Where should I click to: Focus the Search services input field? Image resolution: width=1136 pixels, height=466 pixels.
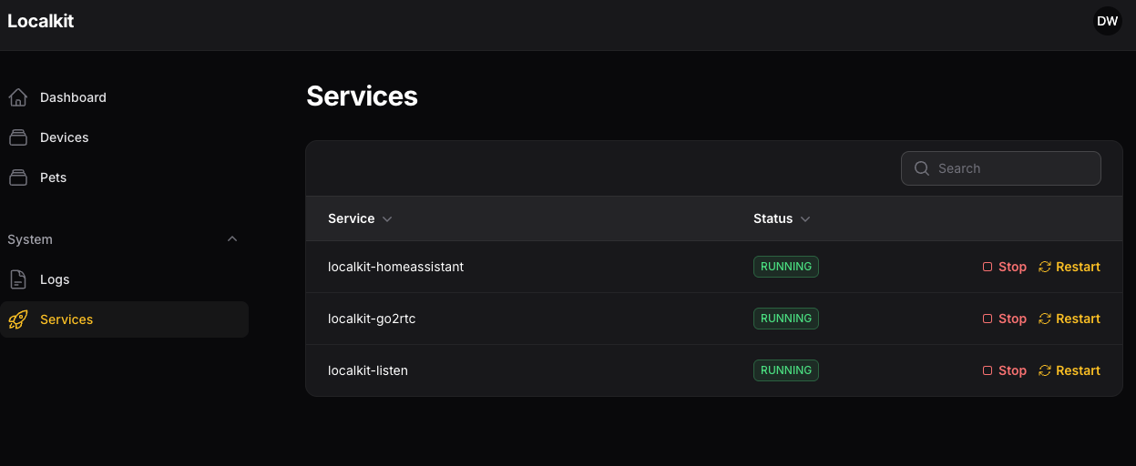pyautogui.click(x=1011, y=168)
